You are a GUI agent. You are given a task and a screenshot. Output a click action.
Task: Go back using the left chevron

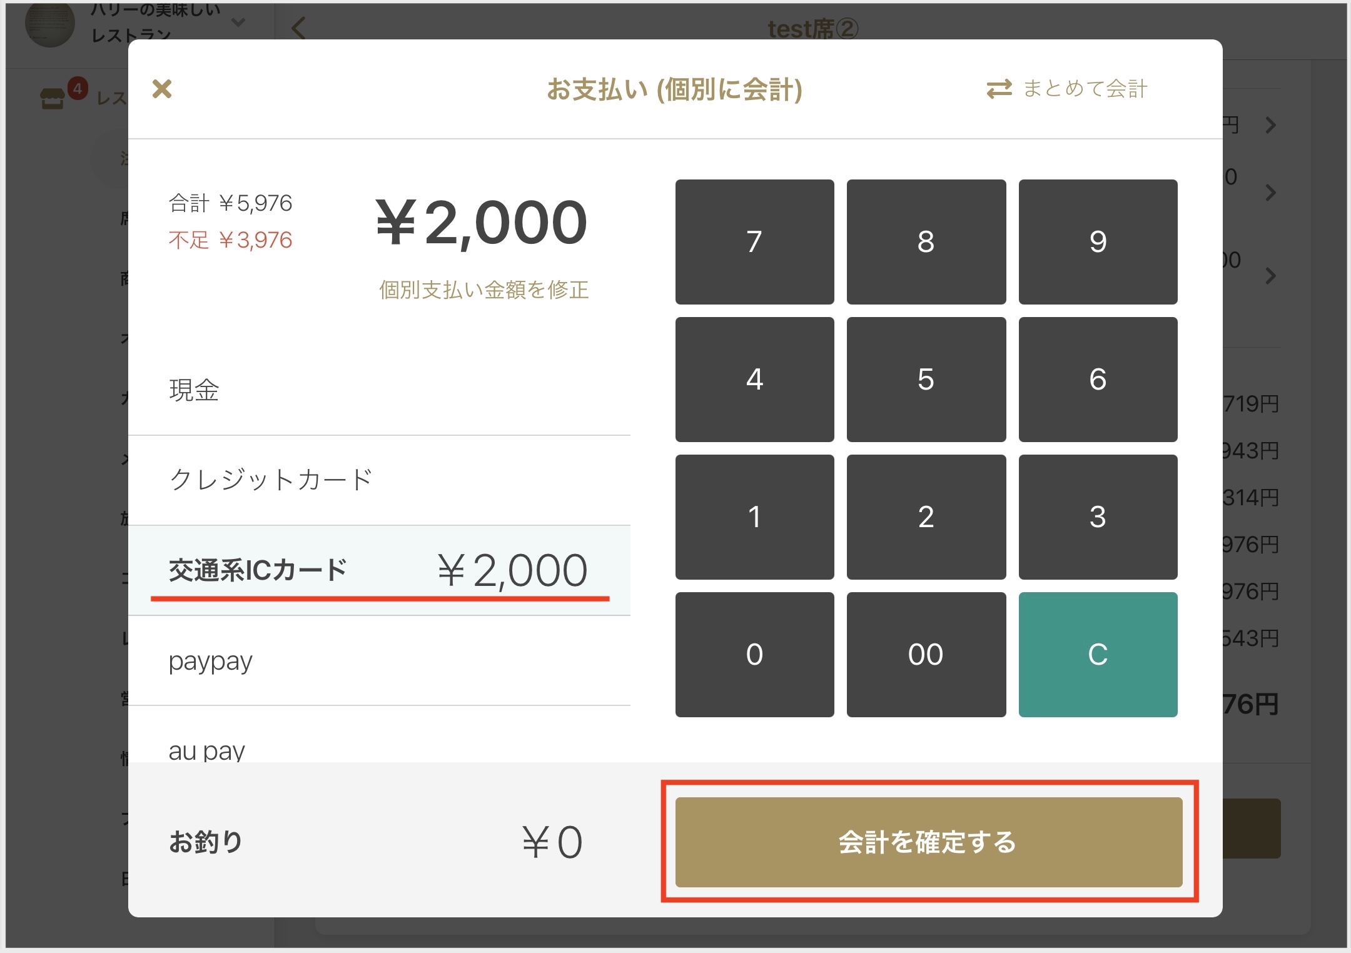[299, 28]
